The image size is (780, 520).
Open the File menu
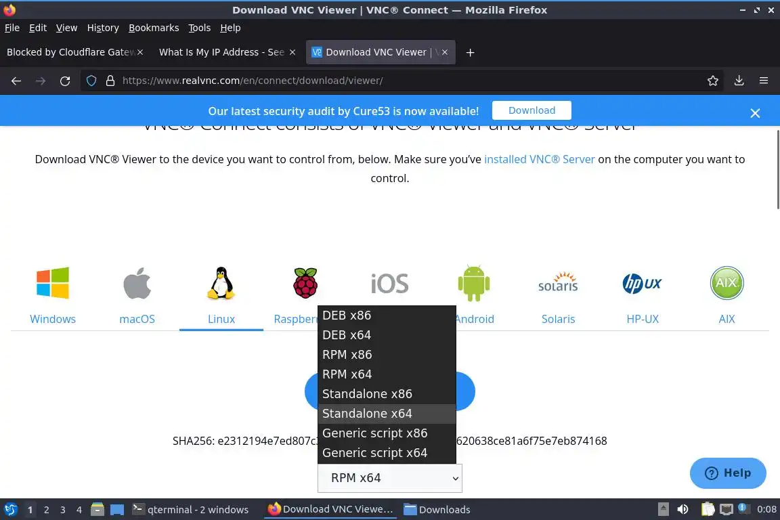pos(12,28)
